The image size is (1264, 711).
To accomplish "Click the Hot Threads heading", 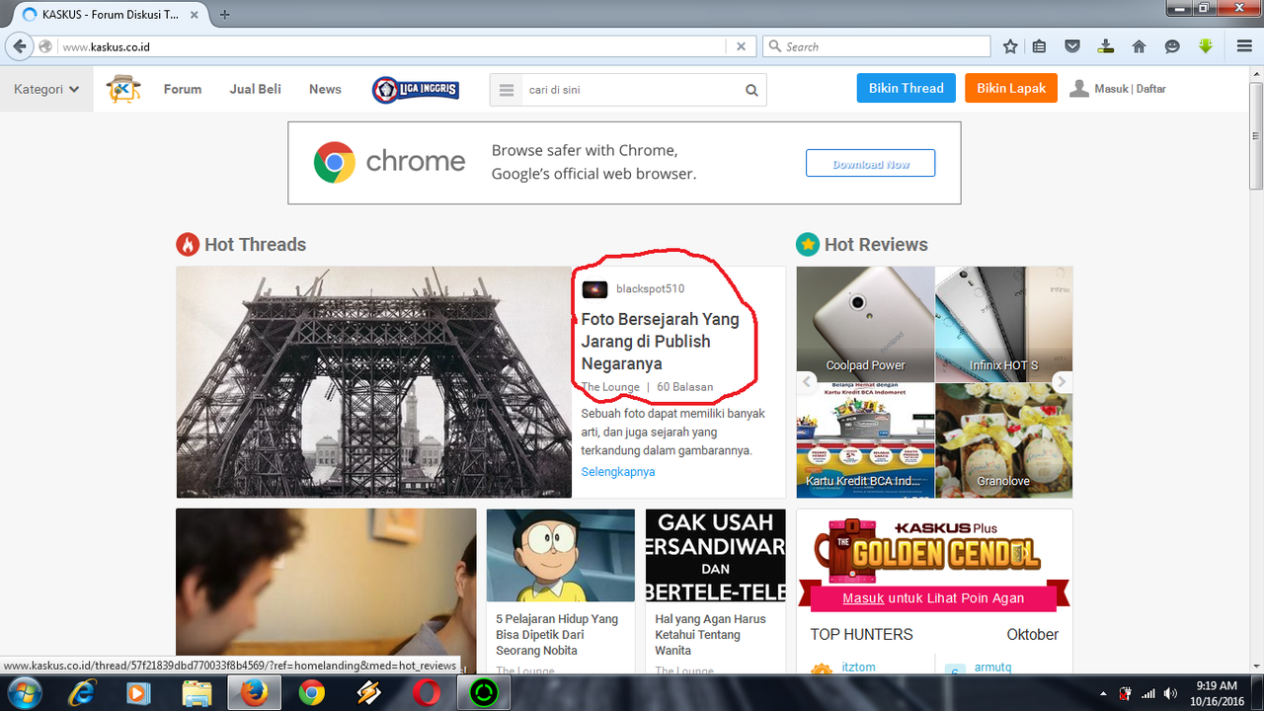I will click(x=255, y=245).
